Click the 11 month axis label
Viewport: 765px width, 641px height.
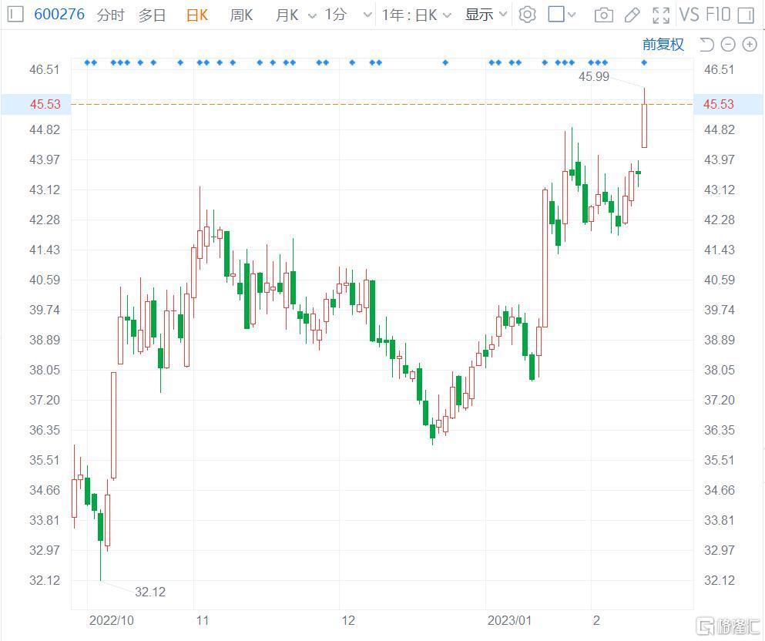[202, 620]
